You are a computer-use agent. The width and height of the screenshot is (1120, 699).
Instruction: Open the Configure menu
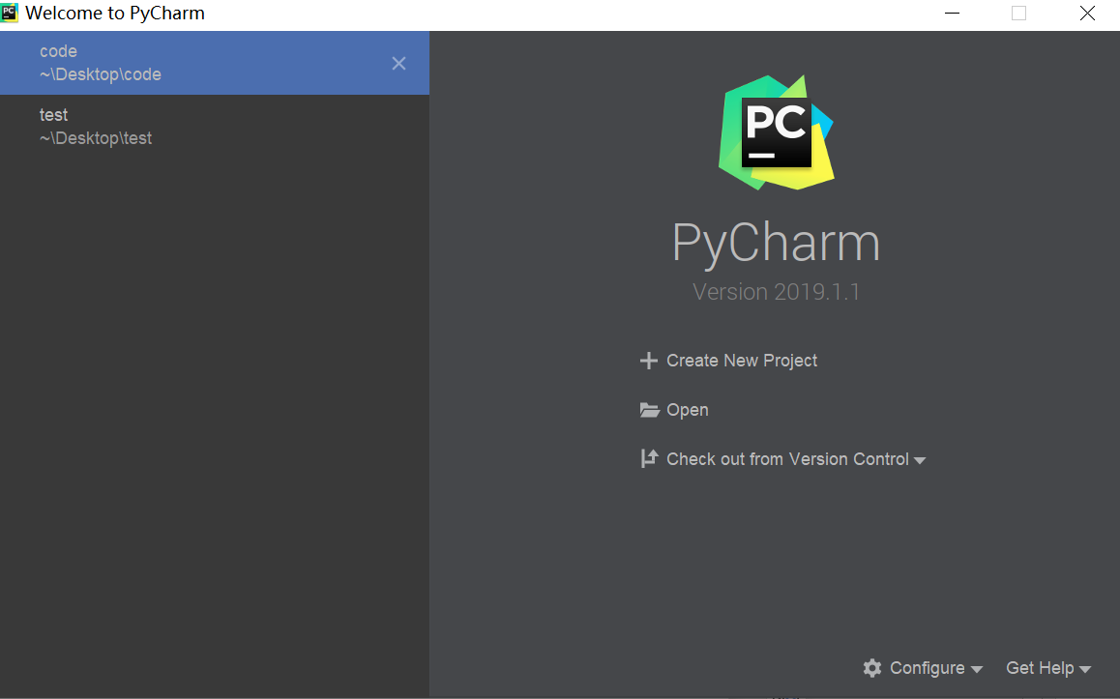pos(928,668)
